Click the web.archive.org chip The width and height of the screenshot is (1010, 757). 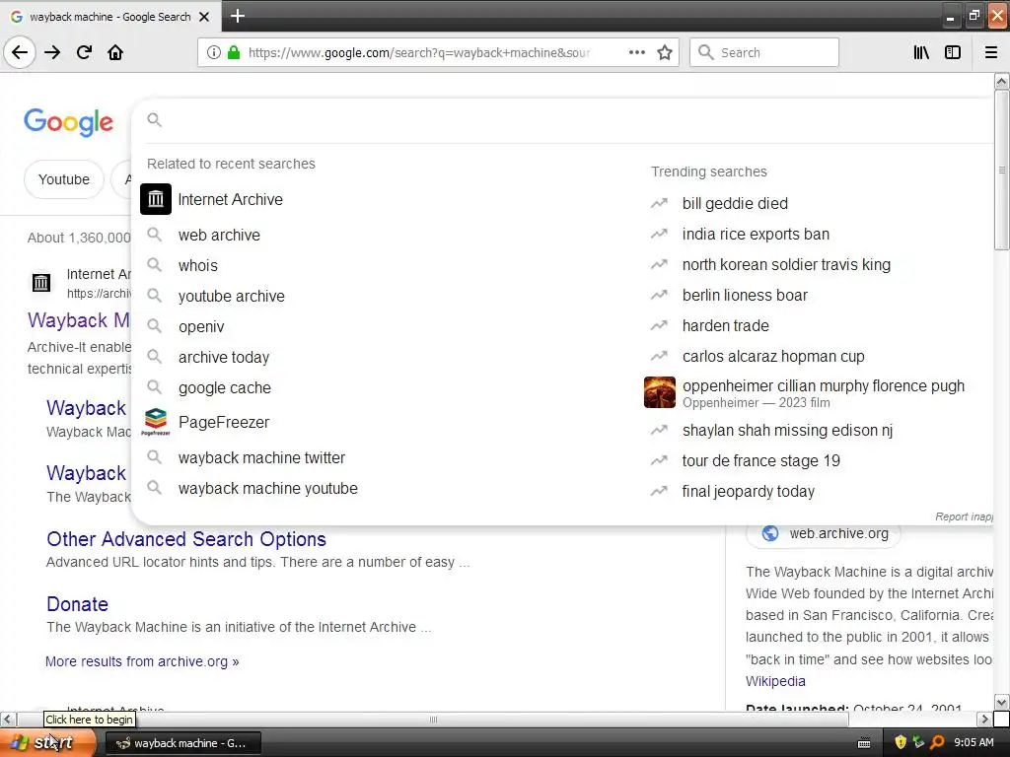coord(824,533)
